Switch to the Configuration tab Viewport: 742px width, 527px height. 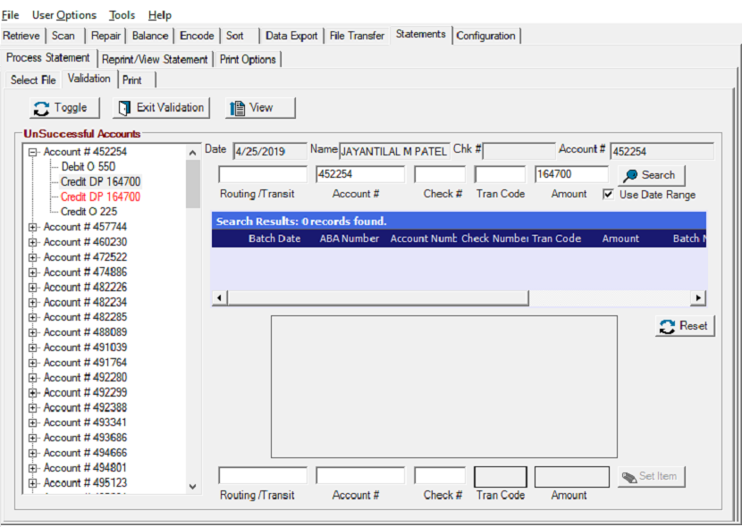[486, 36]
